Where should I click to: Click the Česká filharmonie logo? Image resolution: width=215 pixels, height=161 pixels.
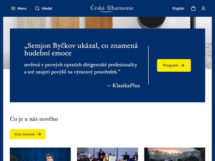point(112,8)
